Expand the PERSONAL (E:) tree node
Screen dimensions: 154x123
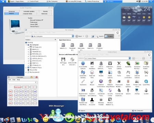pos(28,54)
